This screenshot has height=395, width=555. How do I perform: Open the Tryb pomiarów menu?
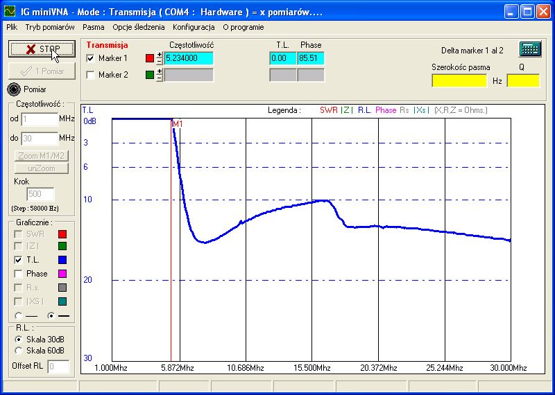tap(50, 27)
